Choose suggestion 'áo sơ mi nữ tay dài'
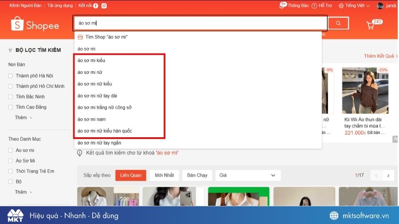The image size is (399, 224). [198, 96]
